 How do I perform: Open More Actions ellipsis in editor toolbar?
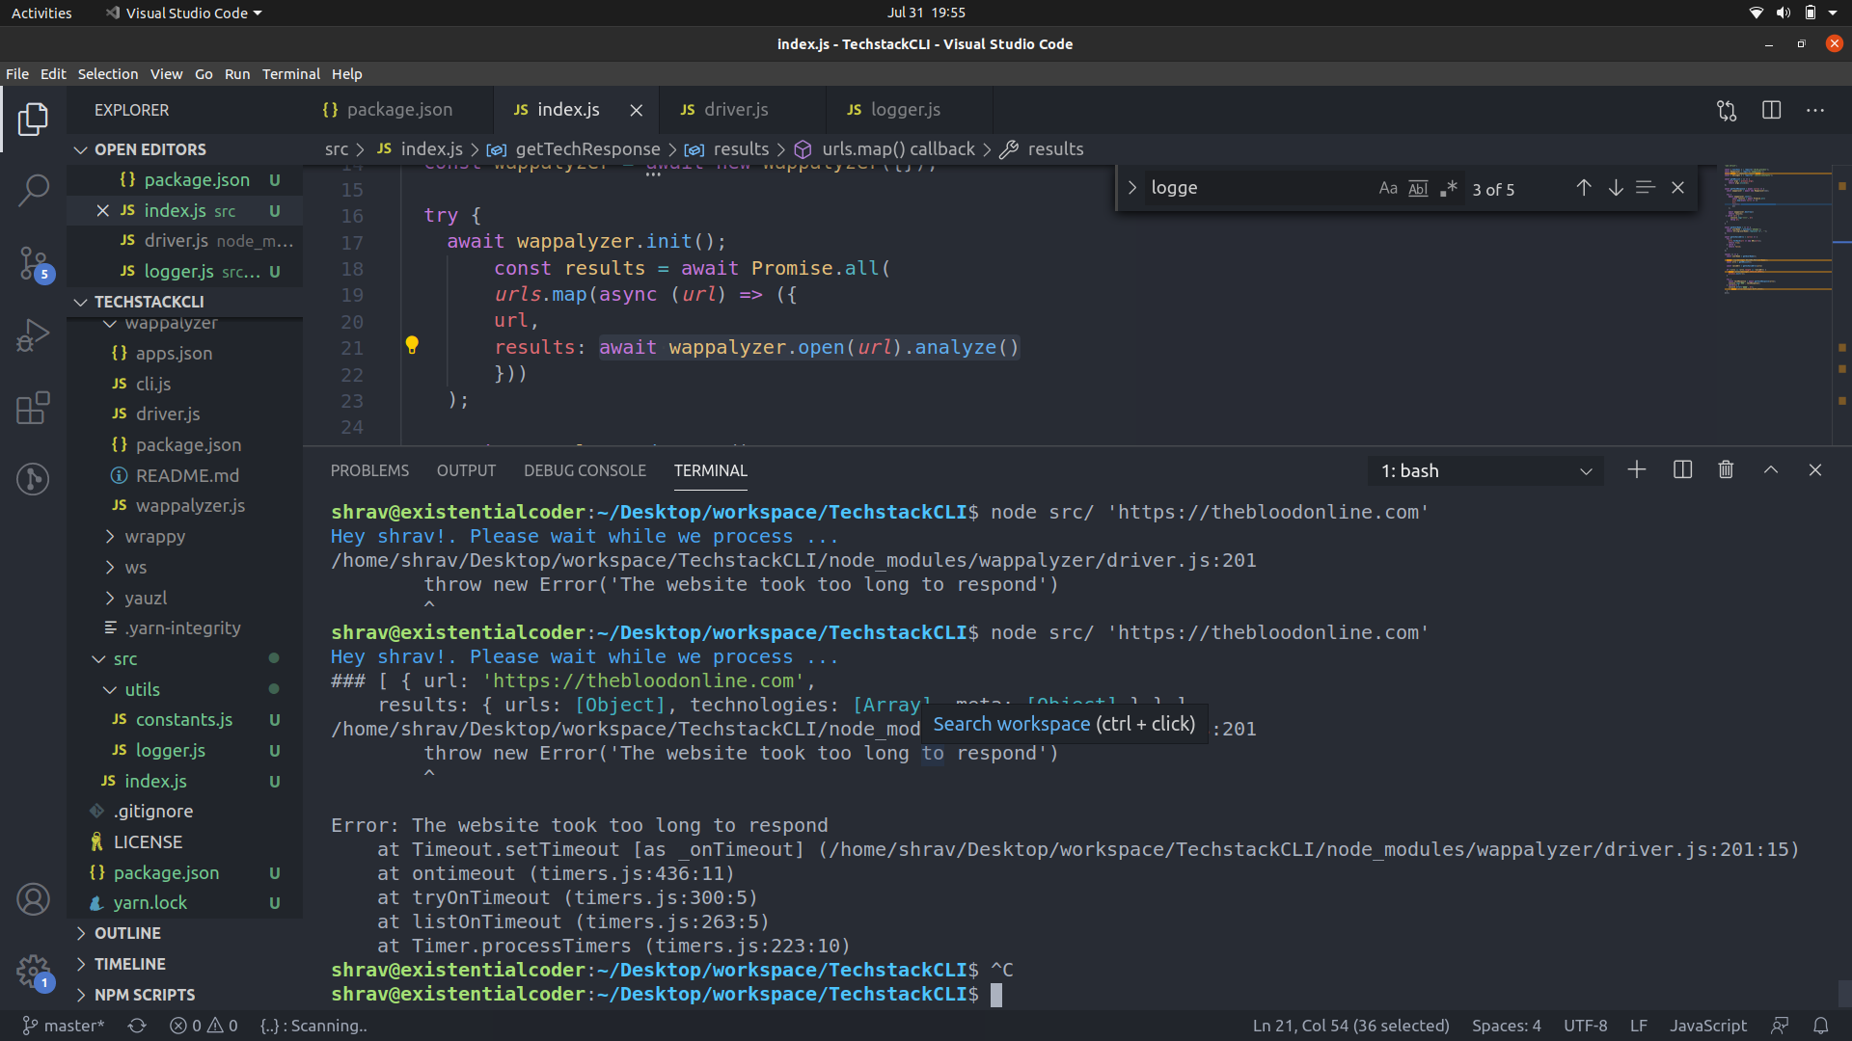(1815, 111)
